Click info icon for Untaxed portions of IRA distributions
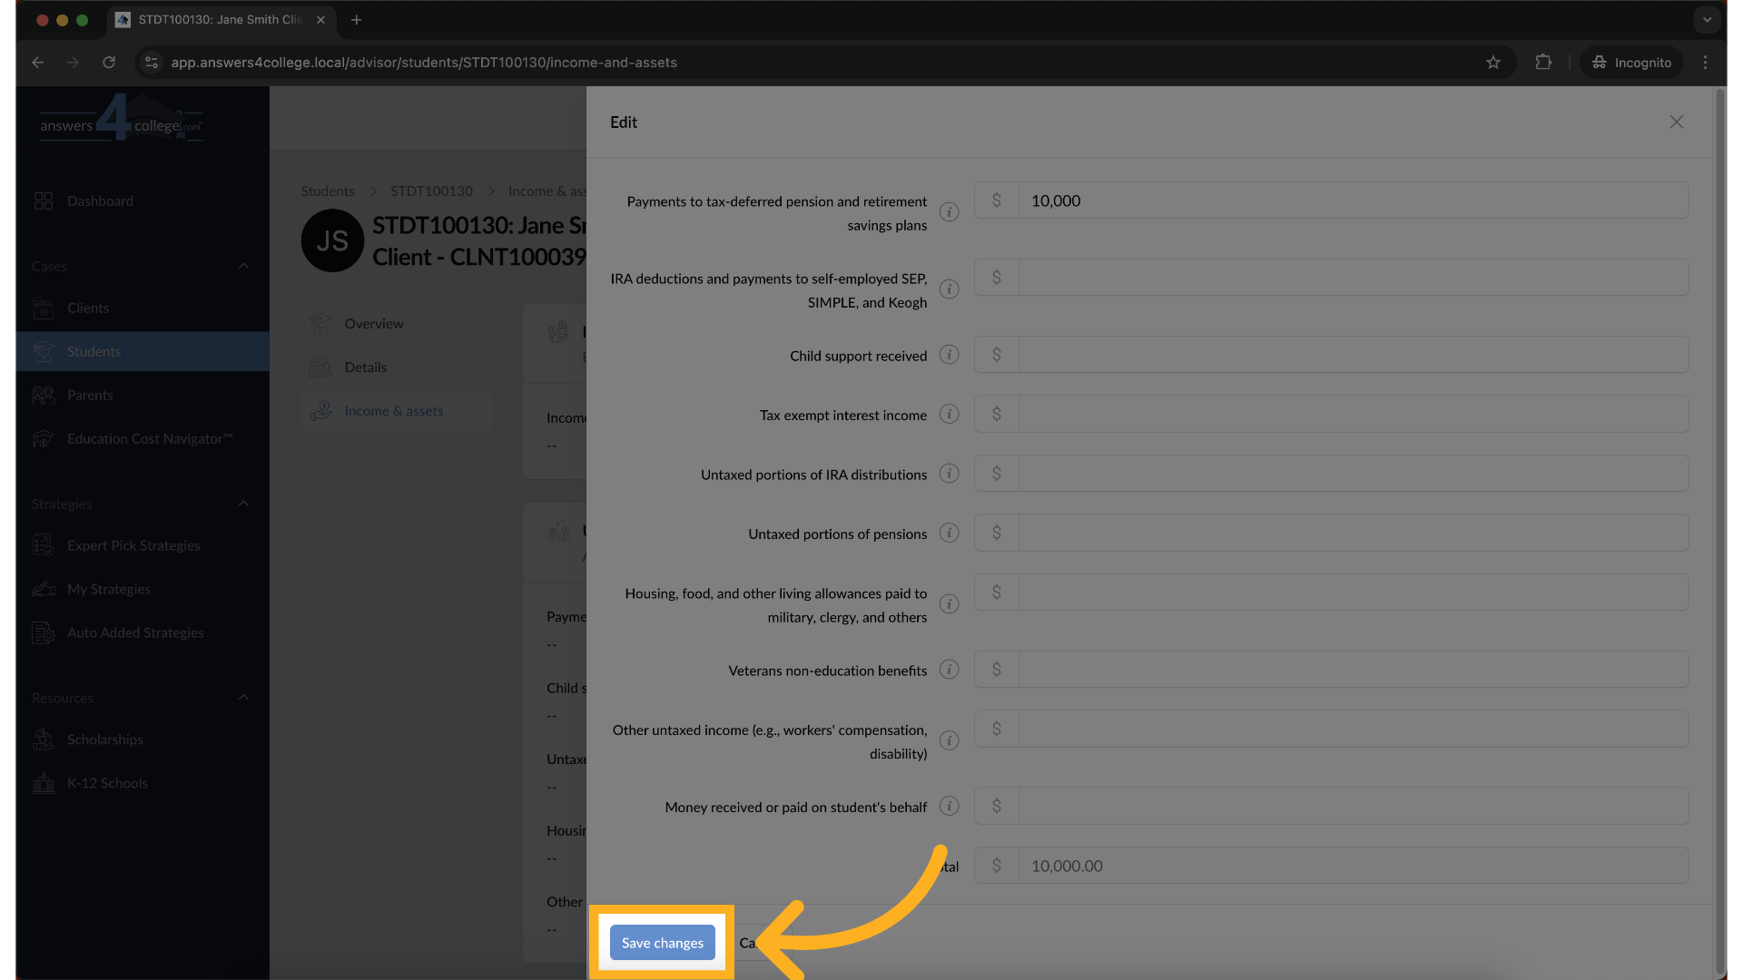 (949, 474)
